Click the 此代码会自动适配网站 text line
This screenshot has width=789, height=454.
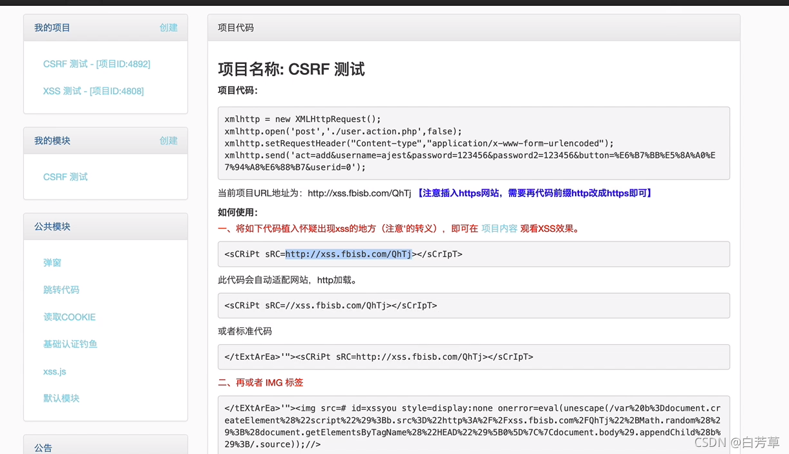288,280
